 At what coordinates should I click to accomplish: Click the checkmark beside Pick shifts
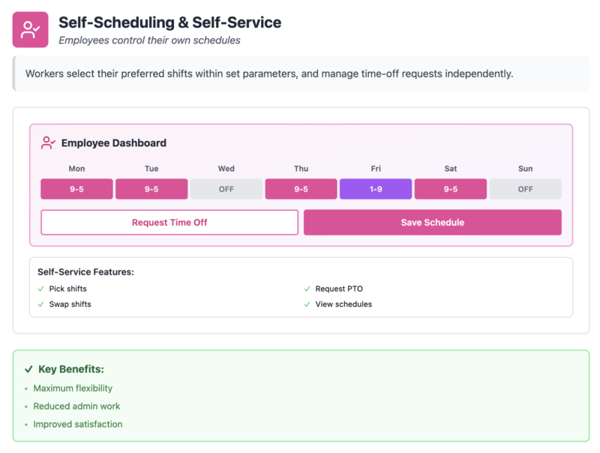coord(41,289)
